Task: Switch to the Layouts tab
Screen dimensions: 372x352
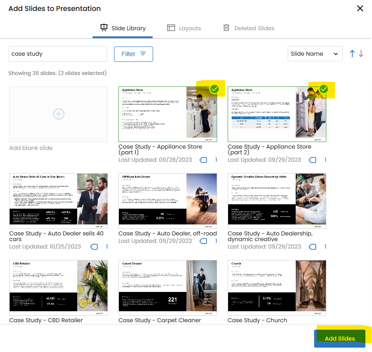Action: point(184,28)
